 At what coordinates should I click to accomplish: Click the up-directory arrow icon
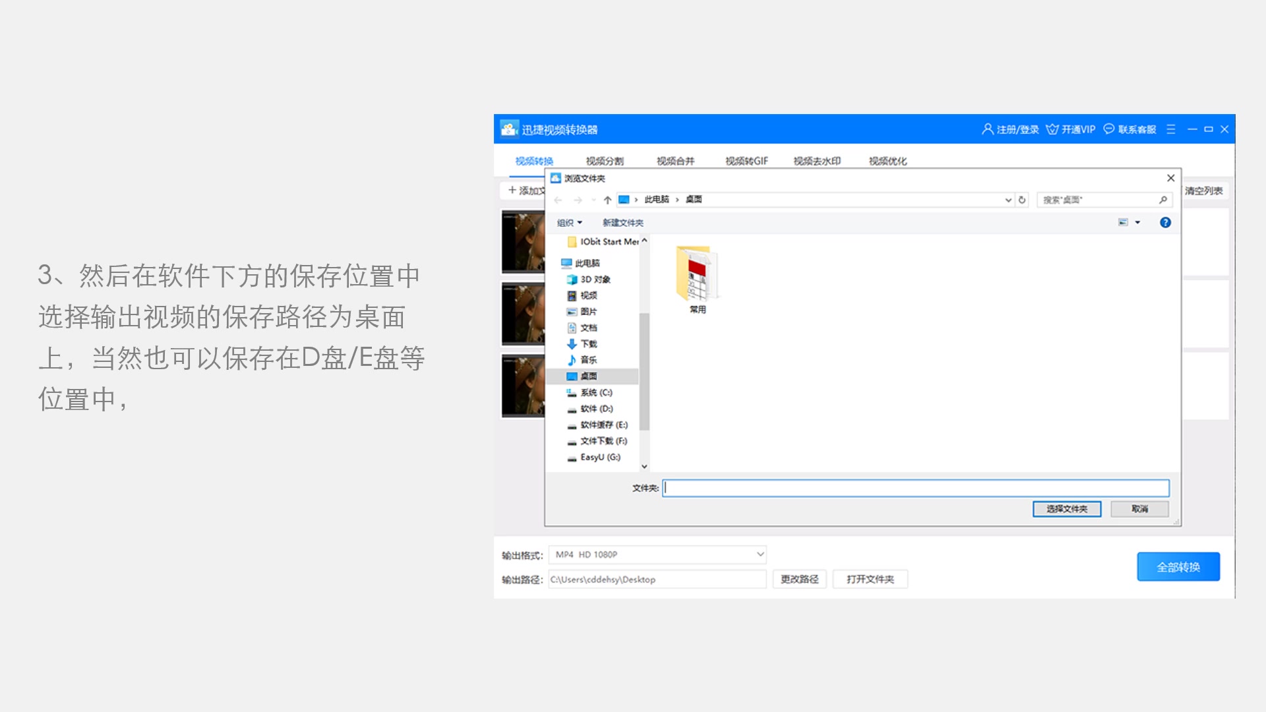(x=607, y=200)
